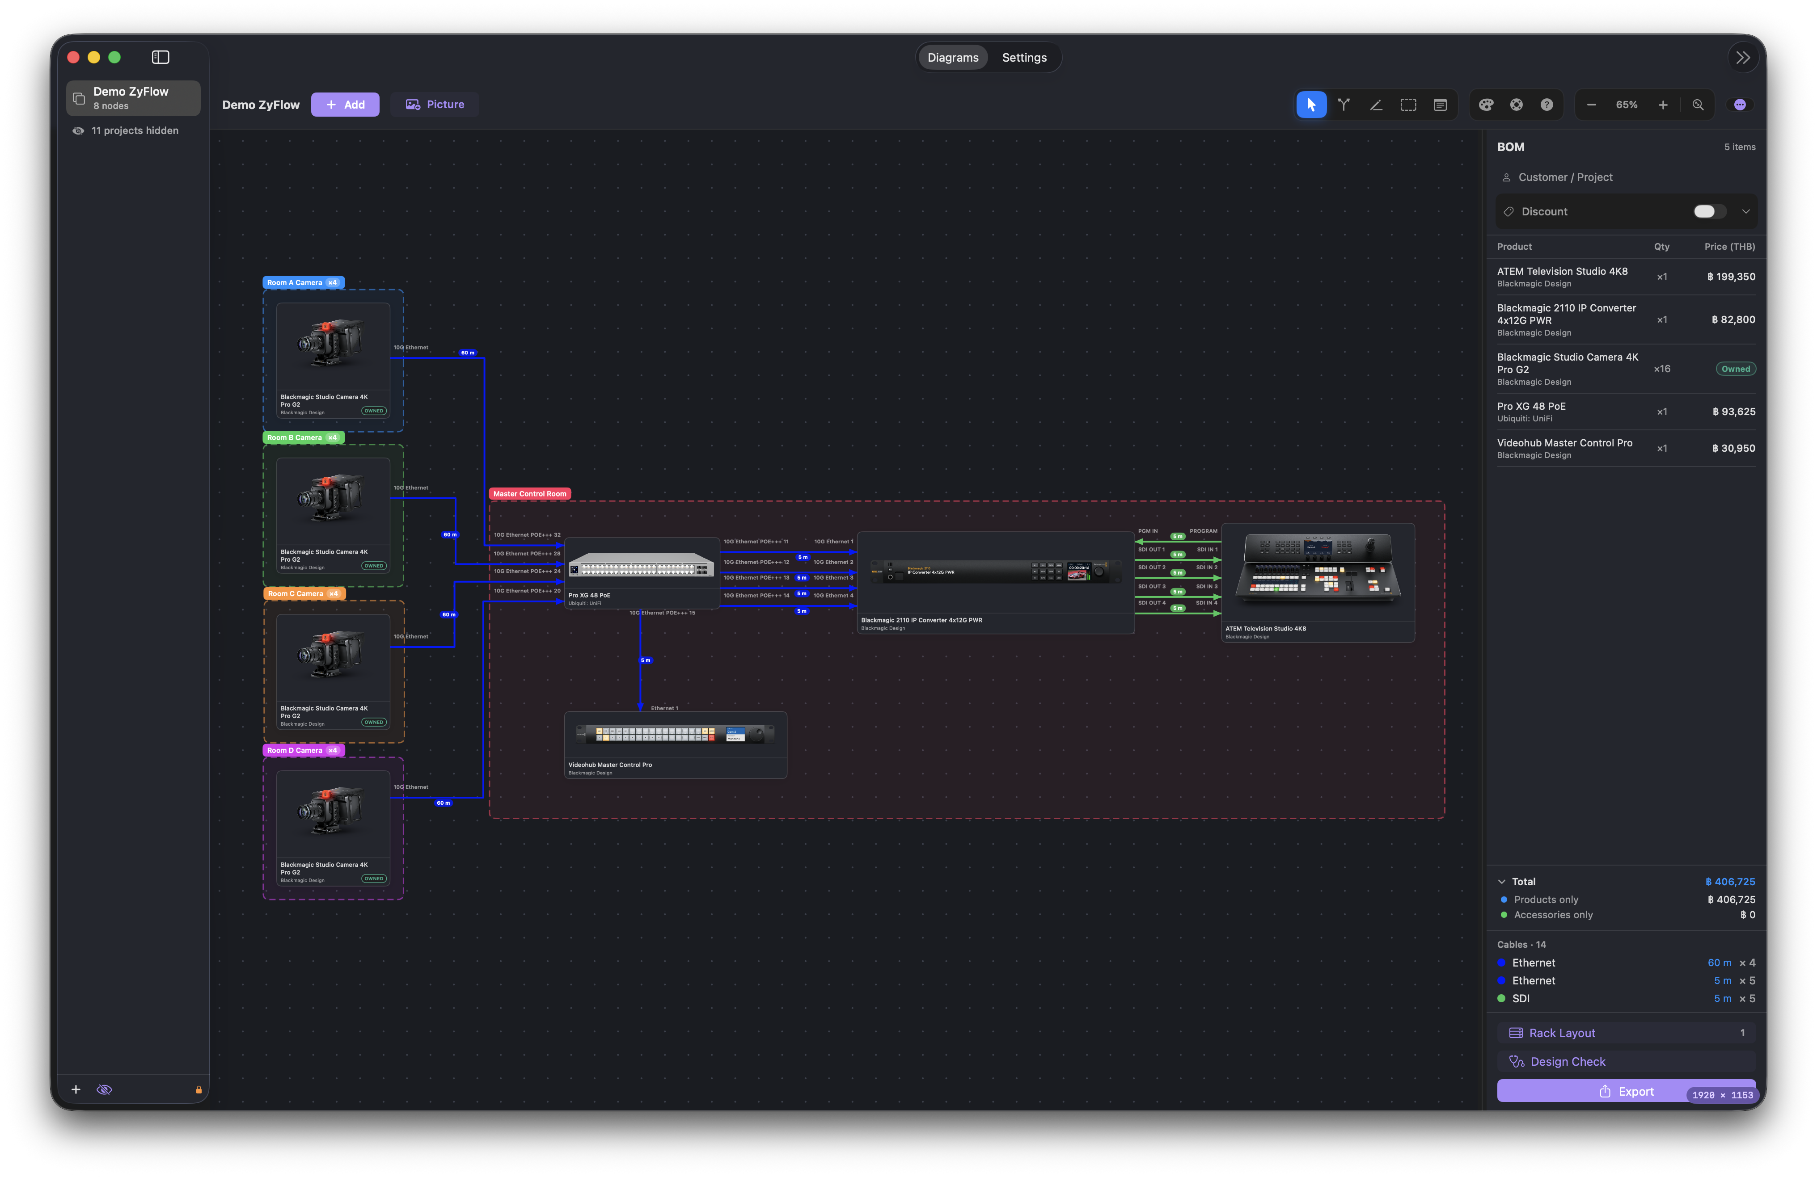Select the ATEM Television Studio 4K8 node
Screen dimensions: 1817x1177
1318,582
